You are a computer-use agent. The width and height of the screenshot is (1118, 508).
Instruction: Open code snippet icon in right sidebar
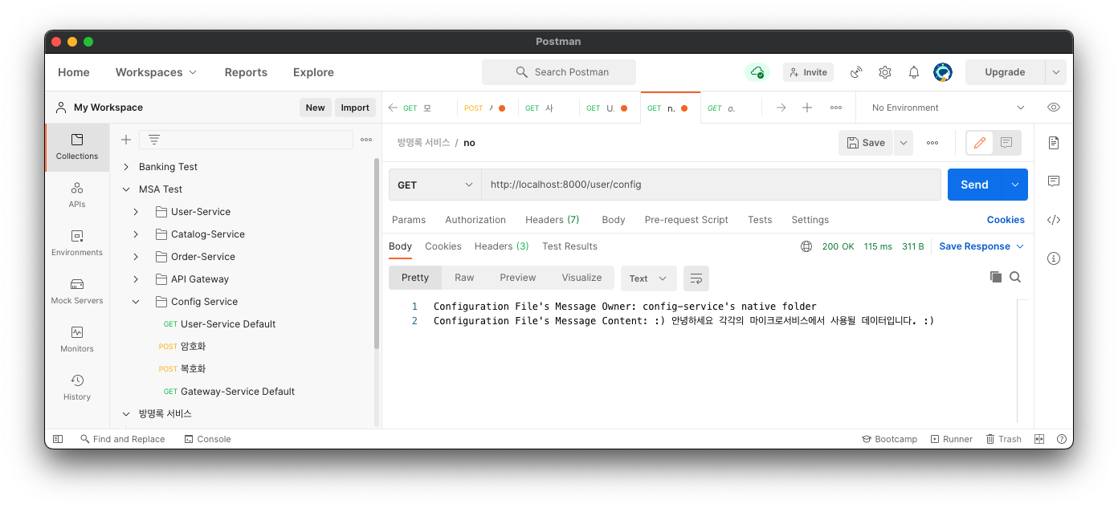click(x=1054, y=220)
